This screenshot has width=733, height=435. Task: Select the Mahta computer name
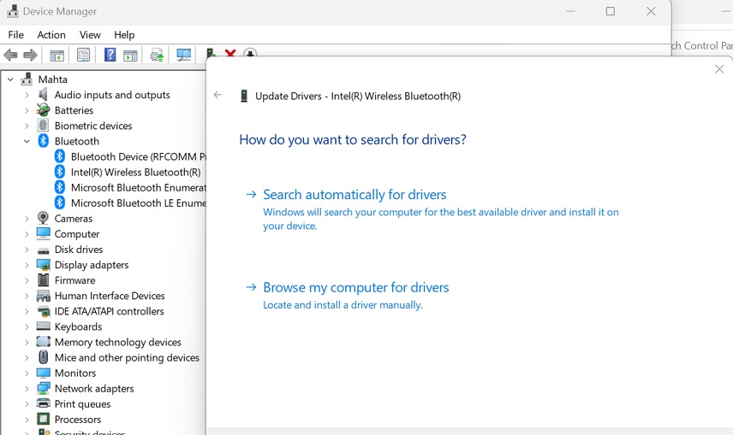click(53, 79)
